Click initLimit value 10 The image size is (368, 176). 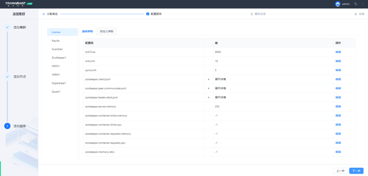pos(216,61)
